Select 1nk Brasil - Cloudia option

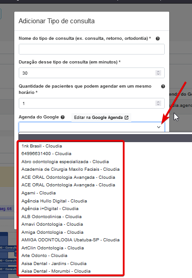point(42,146)
